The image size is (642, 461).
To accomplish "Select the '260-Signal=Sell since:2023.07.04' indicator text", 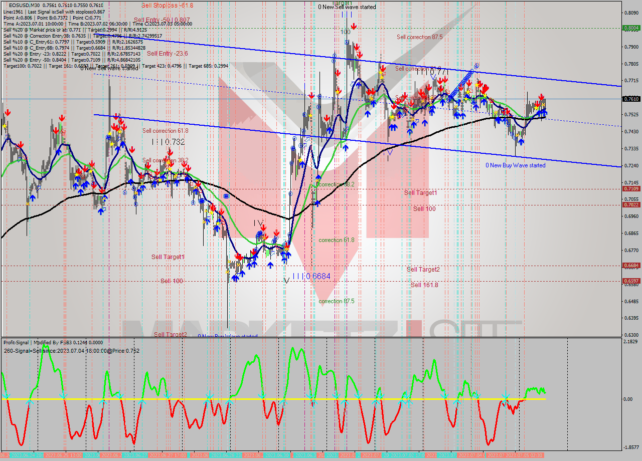I will pyautogui.click(x=71, y=351).
